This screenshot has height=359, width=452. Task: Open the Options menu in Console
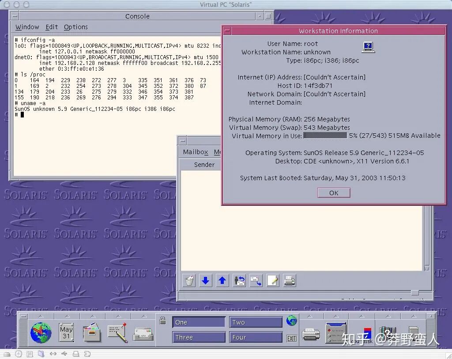[76, 27]
